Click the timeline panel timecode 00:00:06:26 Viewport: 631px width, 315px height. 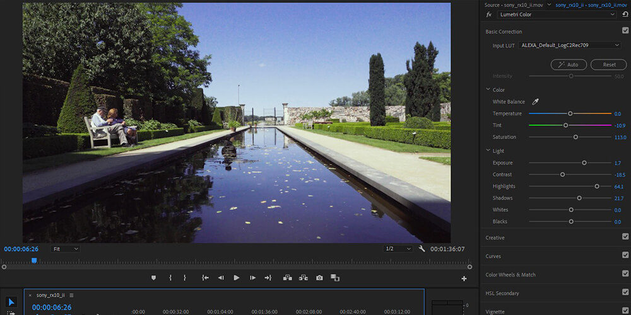[52, 307]
